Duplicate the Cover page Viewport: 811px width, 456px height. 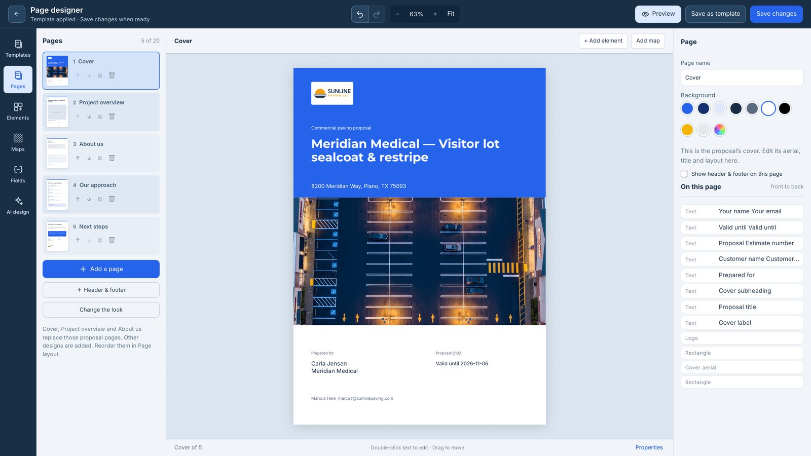click(x=100, y=75)
